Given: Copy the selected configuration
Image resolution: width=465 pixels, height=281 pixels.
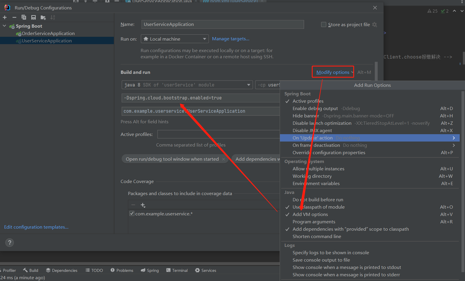Looking at the screenshot, I should [x=24, y=17].
